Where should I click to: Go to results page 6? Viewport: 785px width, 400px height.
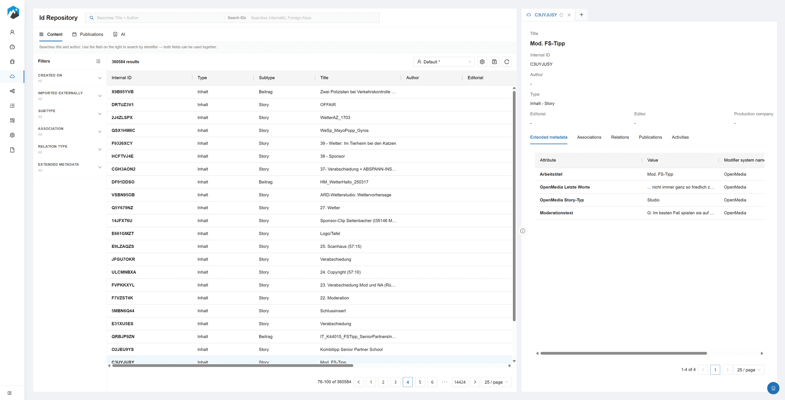[x=432, y=382]
